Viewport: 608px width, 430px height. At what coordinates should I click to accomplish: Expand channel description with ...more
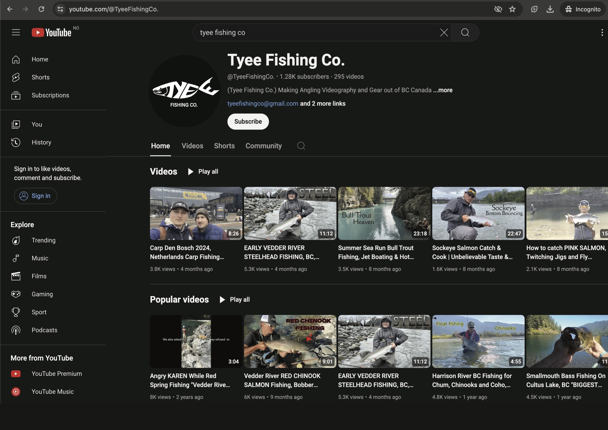click(443, 90)
